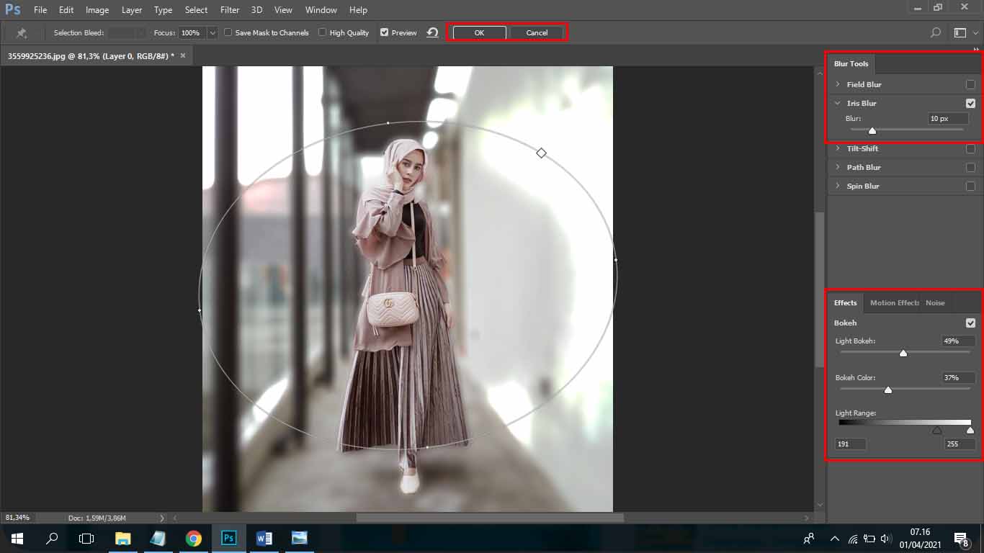The width and height of the screenshot is (984, 553).
Task: Select the Effects tab
Action: click(846, 302)
